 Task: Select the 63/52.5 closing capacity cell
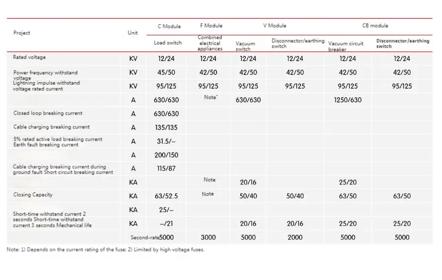point(167,196)
